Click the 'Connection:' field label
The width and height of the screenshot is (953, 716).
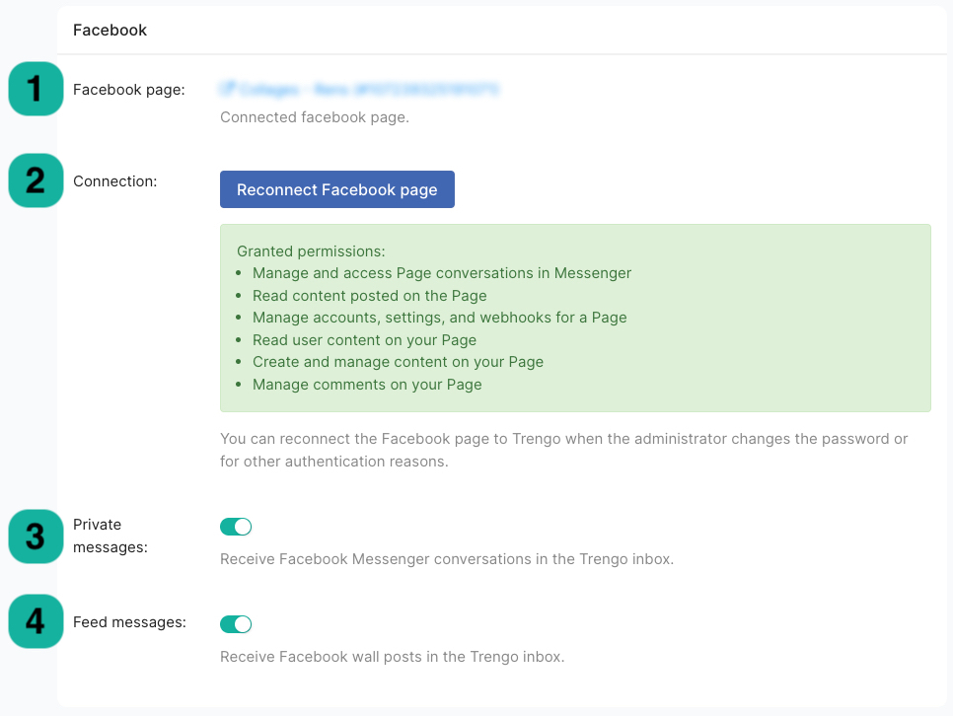(114, 181)
